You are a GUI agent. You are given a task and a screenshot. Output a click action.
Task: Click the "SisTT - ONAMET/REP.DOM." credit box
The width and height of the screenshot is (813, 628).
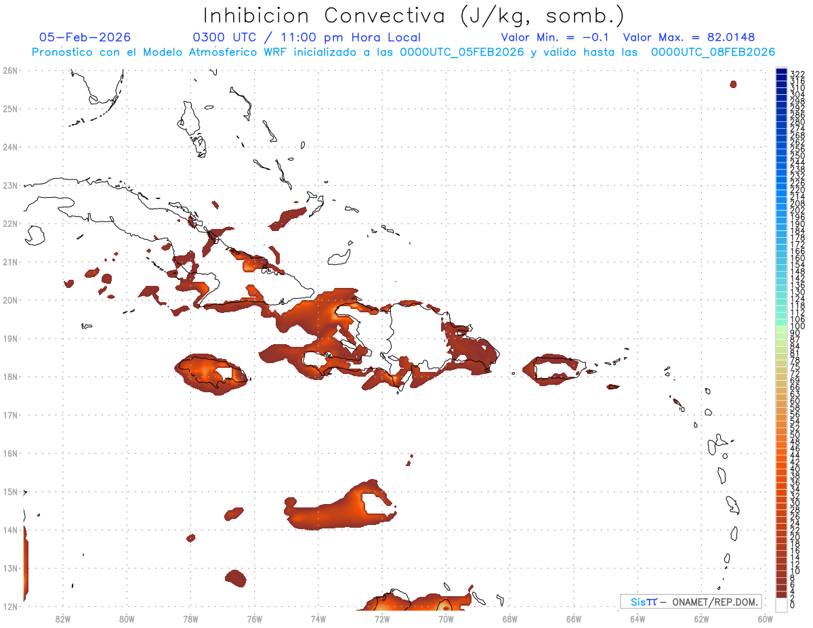[x=691, y=602]
